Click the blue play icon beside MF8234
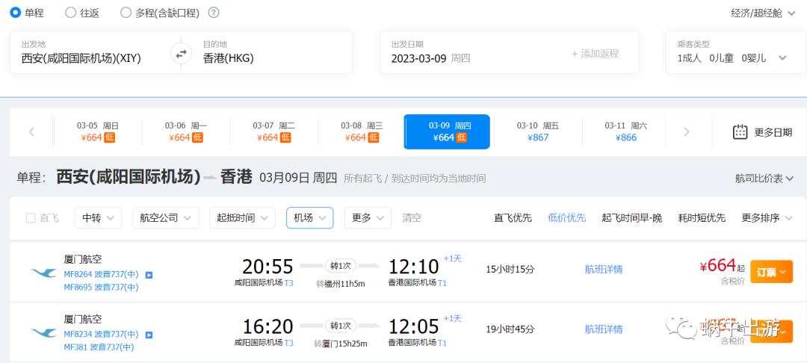Screen dimensions: 807x363 pyautogui.click(x=149, y=335)
